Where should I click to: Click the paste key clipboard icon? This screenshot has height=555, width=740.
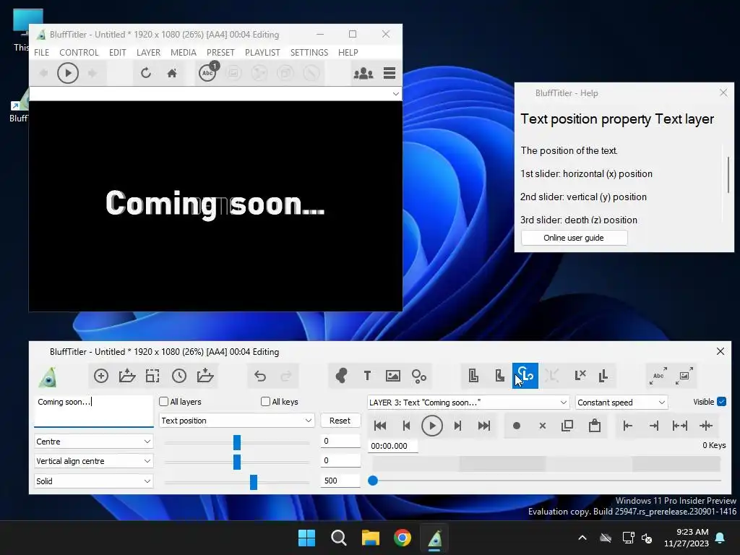click(595, 426)
